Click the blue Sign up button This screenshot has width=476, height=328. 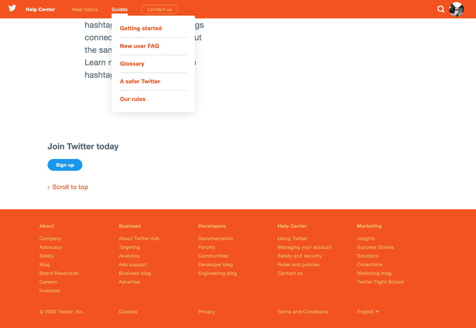pos(65,165)
